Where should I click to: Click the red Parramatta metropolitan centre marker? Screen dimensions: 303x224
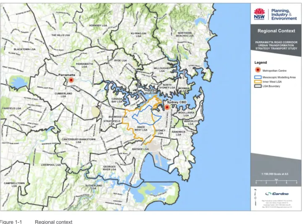click(x=71, y=80)
